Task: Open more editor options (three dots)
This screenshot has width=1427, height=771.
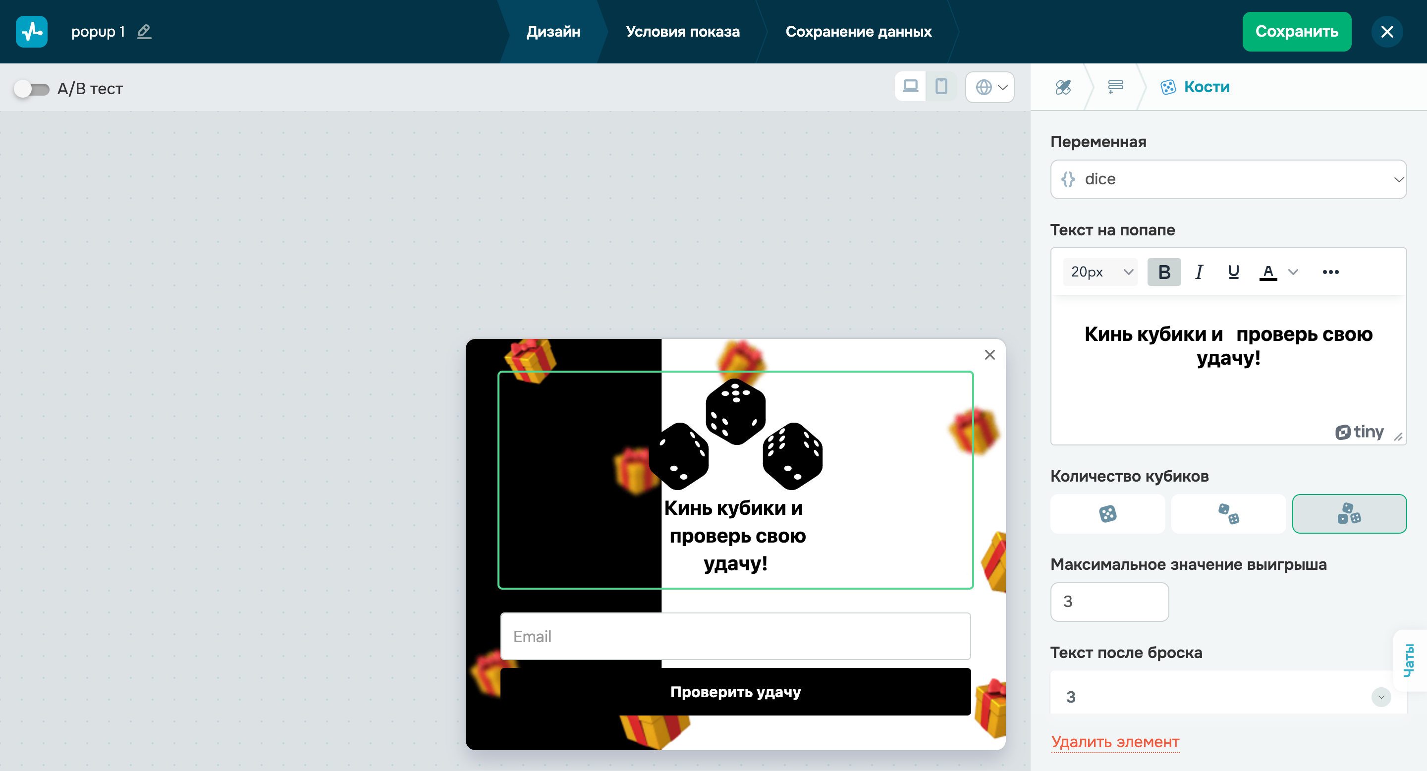Action: click(1330, 272)
